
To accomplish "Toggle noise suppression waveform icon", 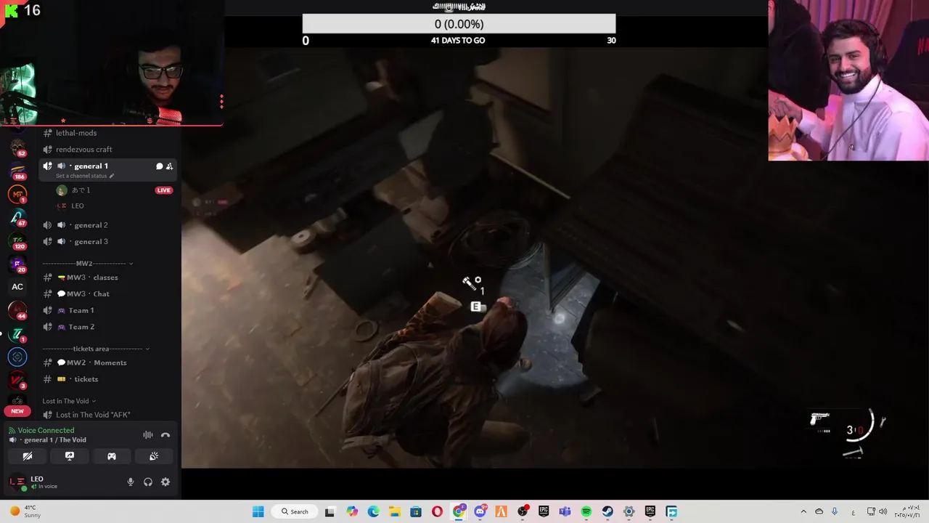I will [148, 435].
